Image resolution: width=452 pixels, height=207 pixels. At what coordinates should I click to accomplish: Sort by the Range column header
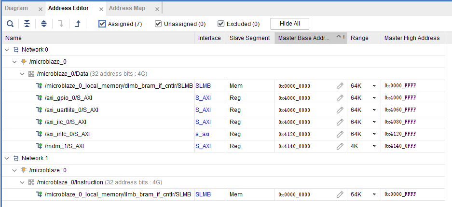click(x=364, y=38)
